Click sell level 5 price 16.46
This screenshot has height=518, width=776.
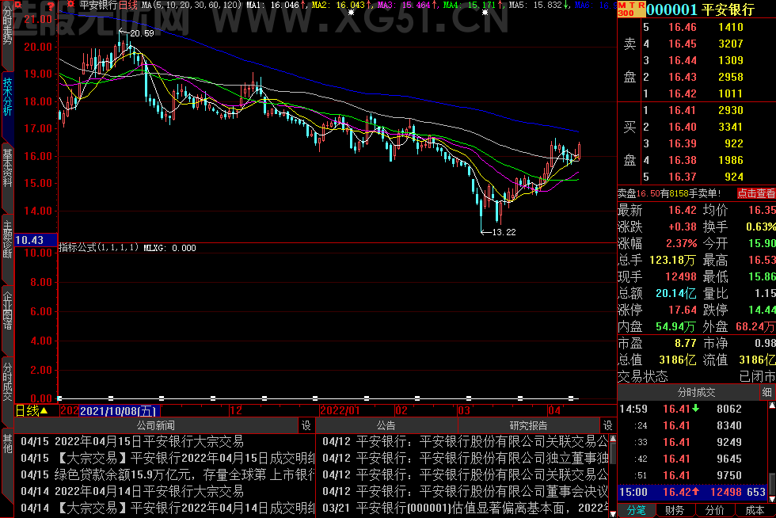[x=683, y=27]
